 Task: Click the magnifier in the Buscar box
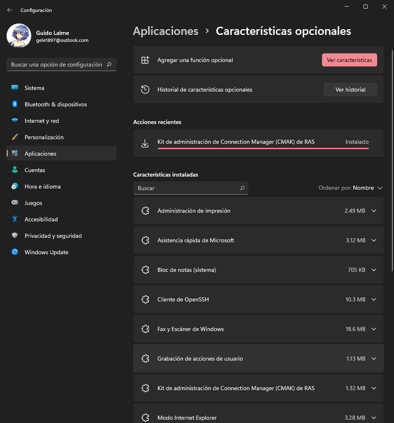point(242,188)
